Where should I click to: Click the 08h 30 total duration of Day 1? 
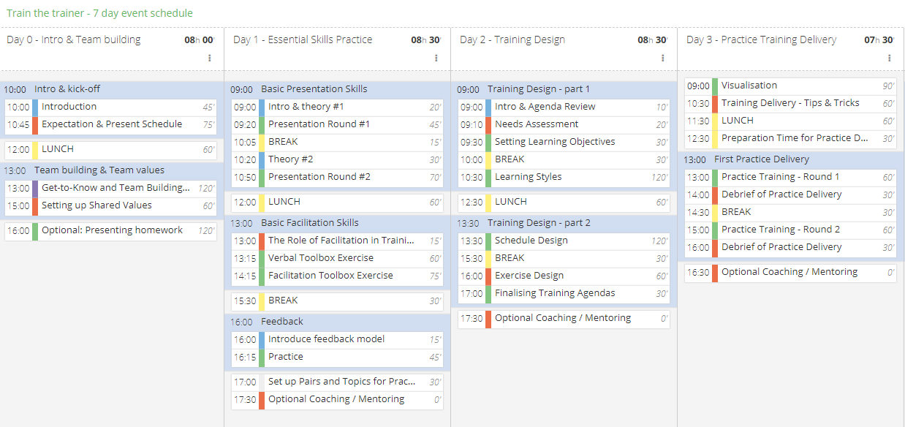[x=425, y=39]
